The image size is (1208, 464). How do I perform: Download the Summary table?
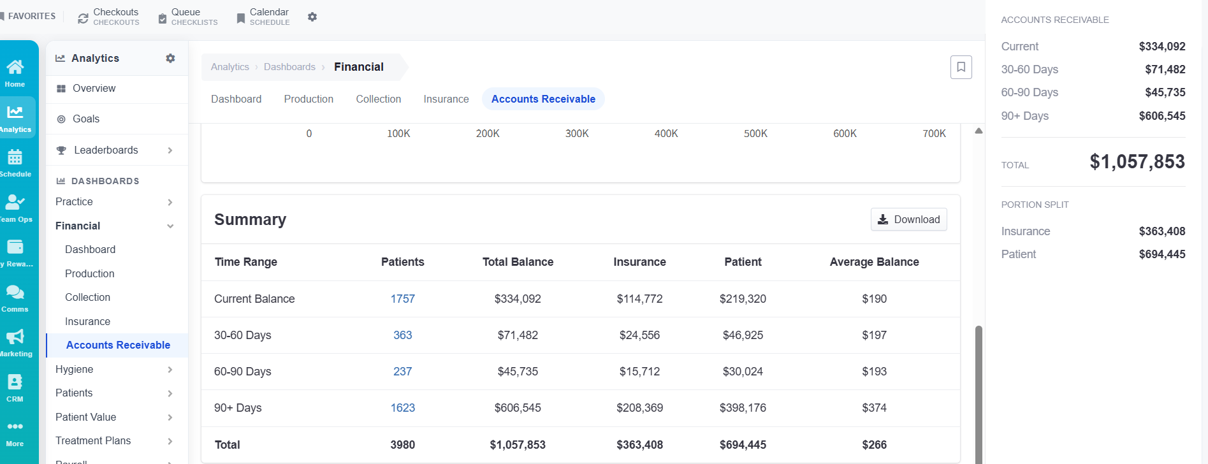point(909,219)
